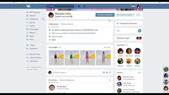This screenshot has height=95, width=169.
Task: Switch to the Информация tab
Action: coord(54,24)
